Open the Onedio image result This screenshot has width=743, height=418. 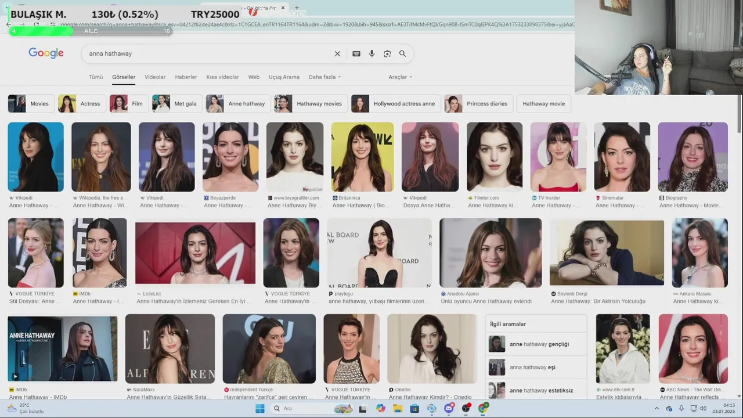click(432, 348)
